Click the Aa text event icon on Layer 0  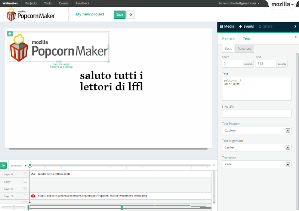(33, 174)
